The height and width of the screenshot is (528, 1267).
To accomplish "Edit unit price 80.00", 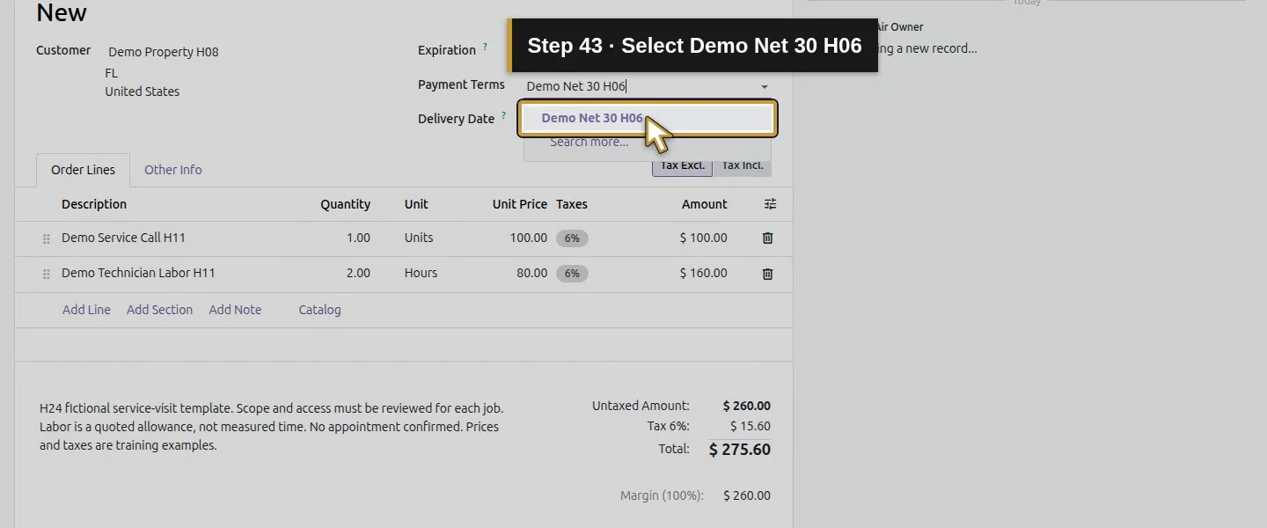I will click(x=531, y=273).
